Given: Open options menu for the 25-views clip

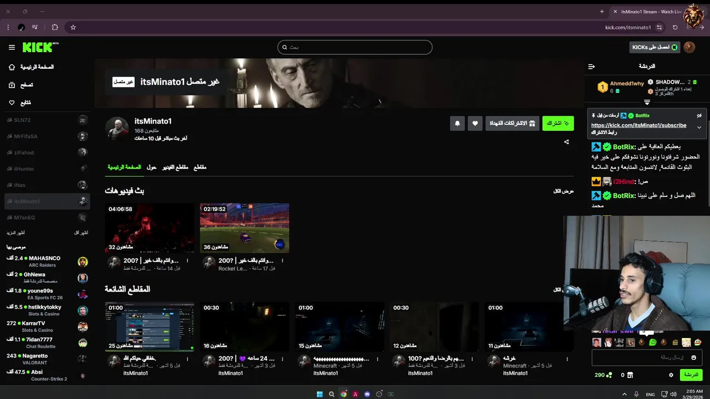Looking at the screenshot, I should click(187, 359).
